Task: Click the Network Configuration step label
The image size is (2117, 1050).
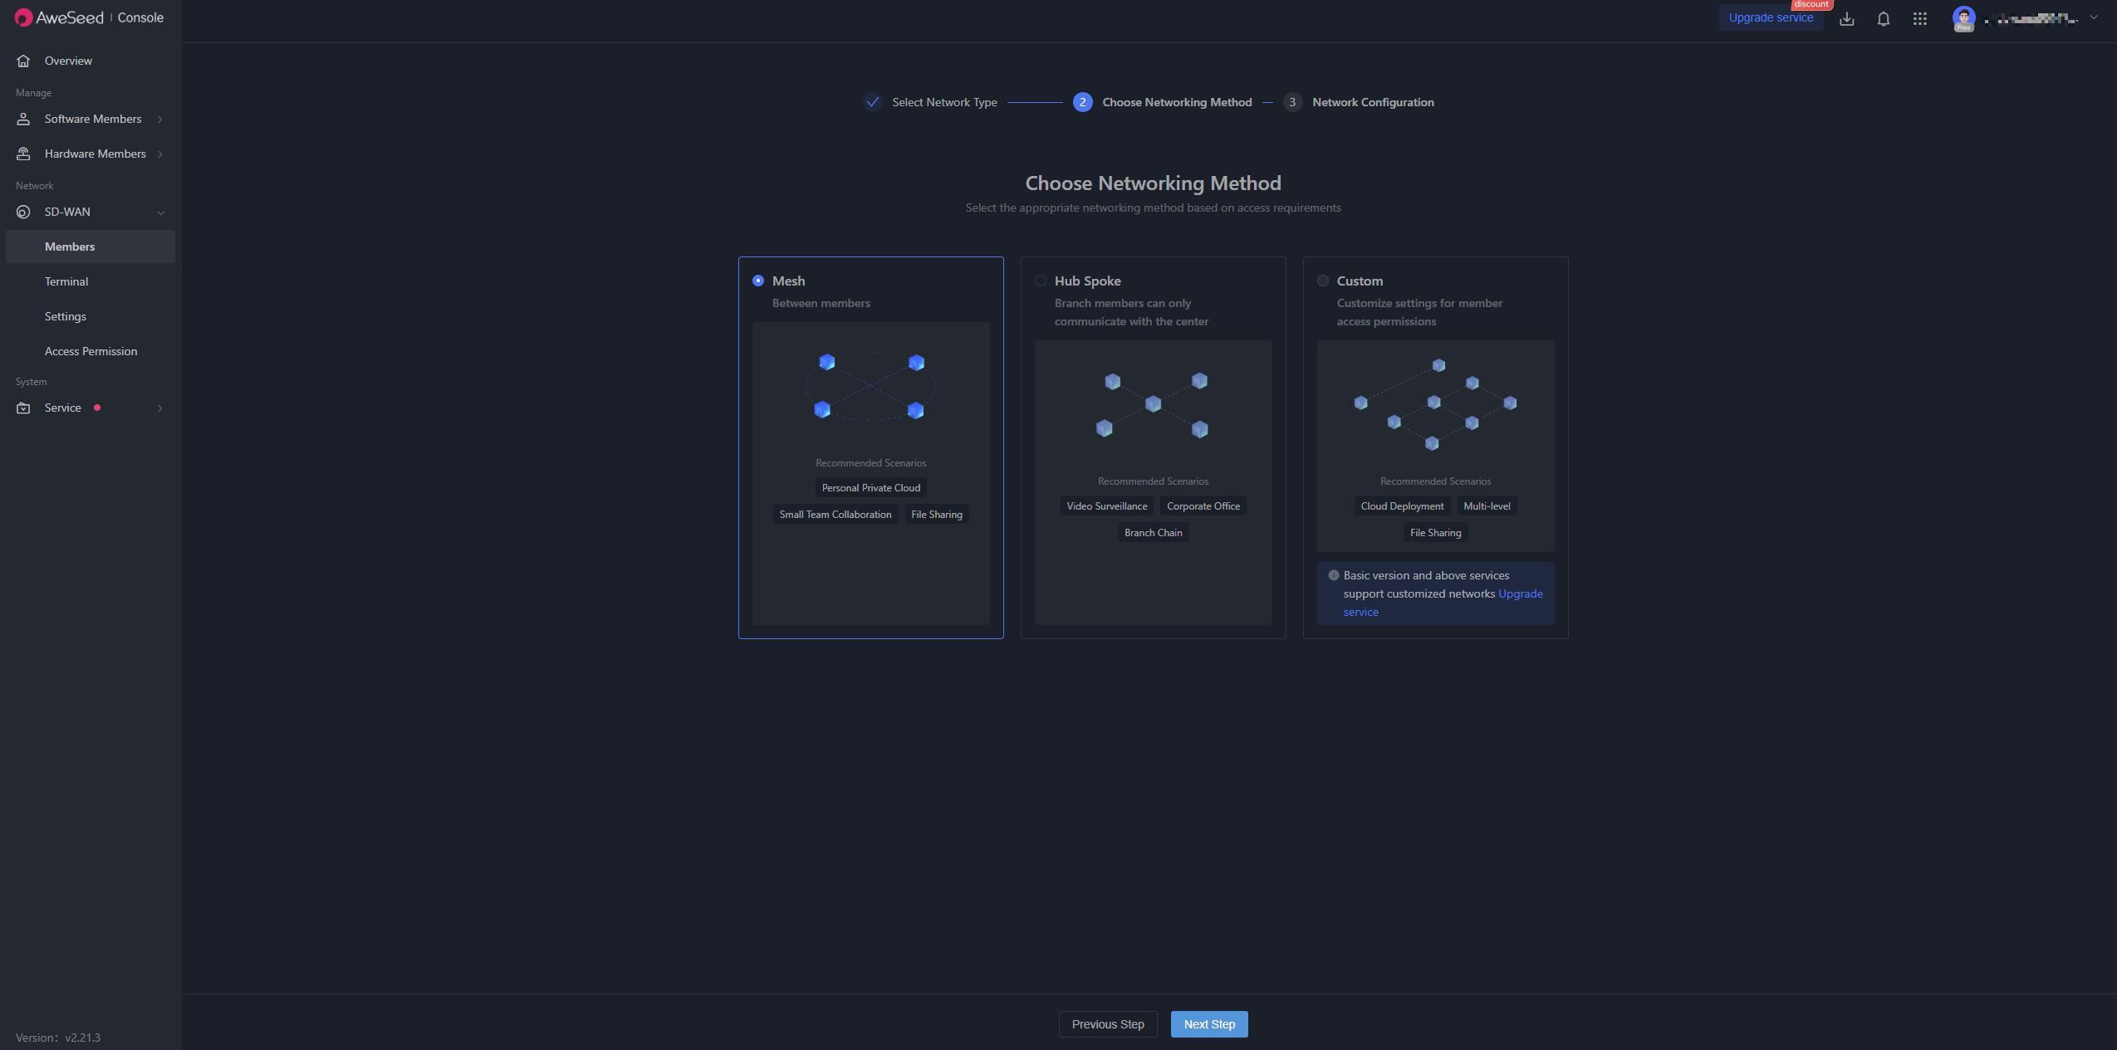Action: (1373, 102)
